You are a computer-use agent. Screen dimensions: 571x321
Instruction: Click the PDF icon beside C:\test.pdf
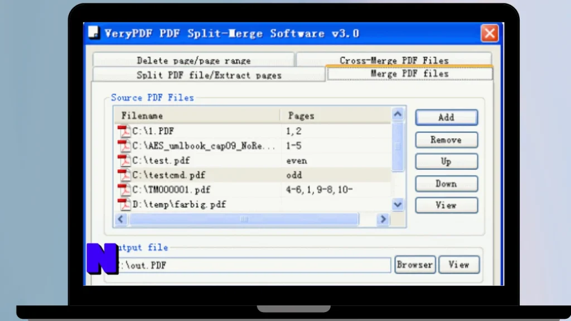coord(124,160)
